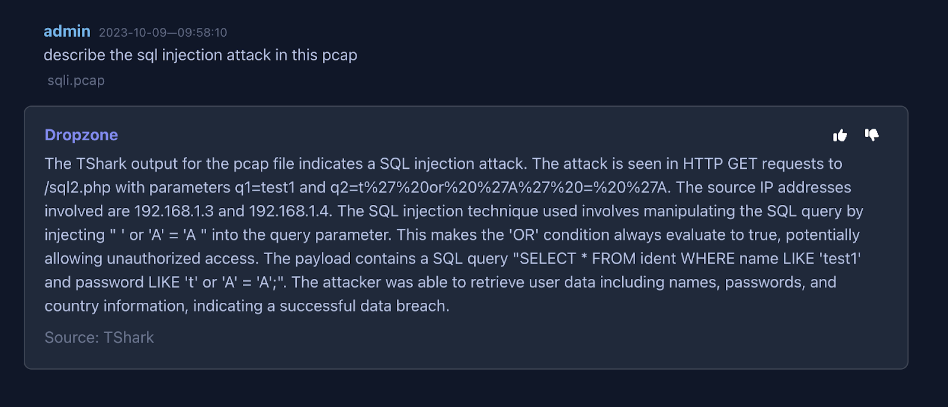This screenshot has height=407, width=948.
Task: Click the IP address 192.168.1.4
Action: (x=289, y=211)
